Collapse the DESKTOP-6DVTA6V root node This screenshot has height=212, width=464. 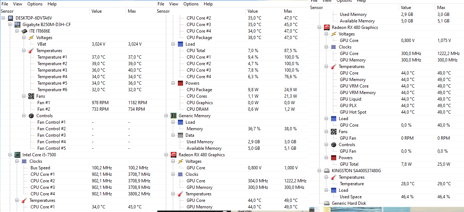(x=3, y=18)
